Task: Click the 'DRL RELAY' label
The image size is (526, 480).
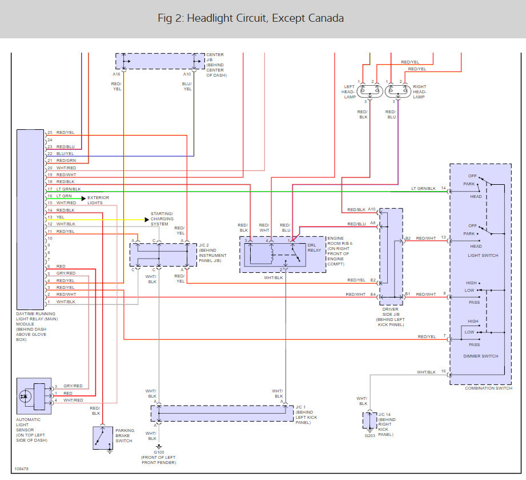Action: click(314, 248)
